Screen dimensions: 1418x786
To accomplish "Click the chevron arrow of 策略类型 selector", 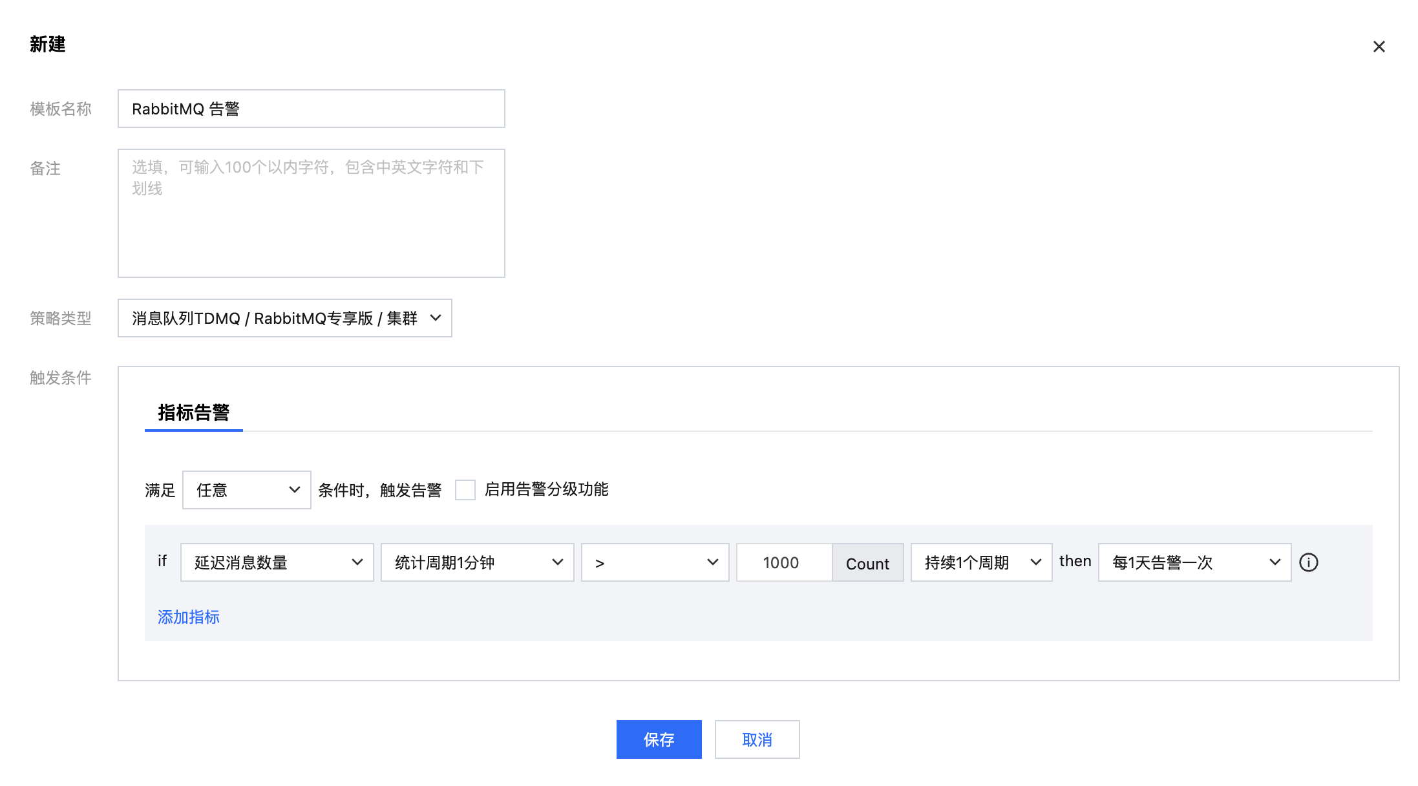I will (x=436, y=318).
